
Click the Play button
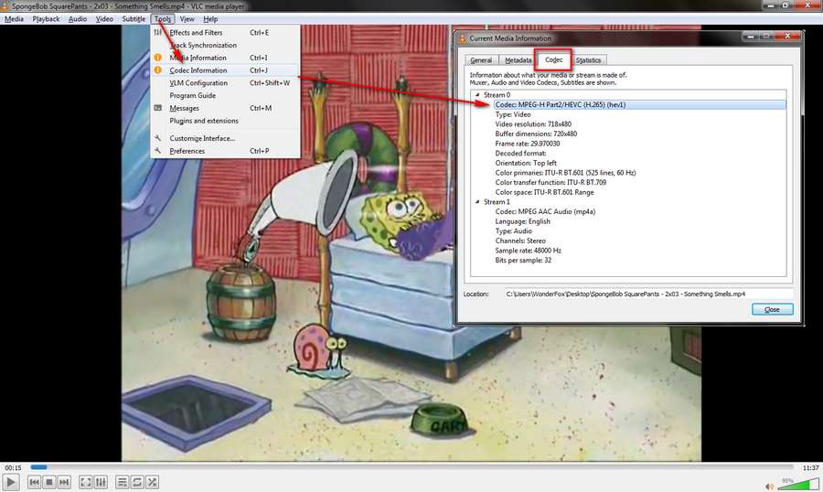coord(10,482)
